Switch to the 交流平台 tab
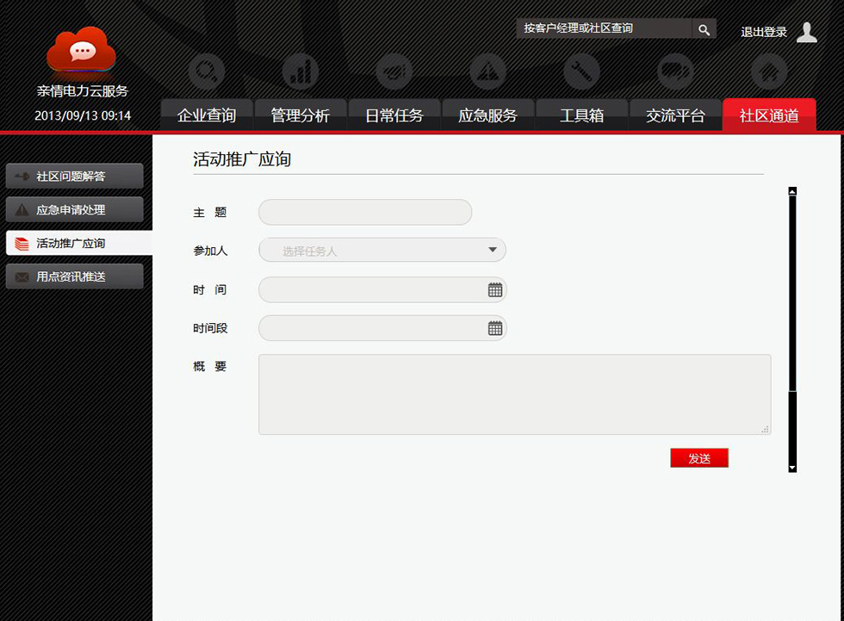 point(675,115)
